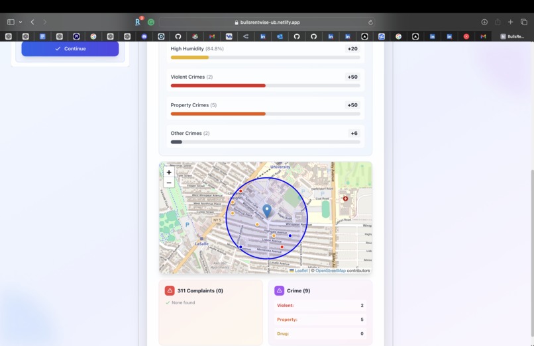Screen dimensions: 534x346
Task: Zoom out on the map
Action: tap(169, 183)
